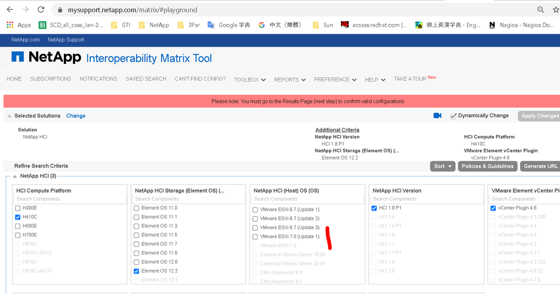Collapse the Selected Solutions section
The width and height of the screenshot is (560, 294).
tap(9, 116)
